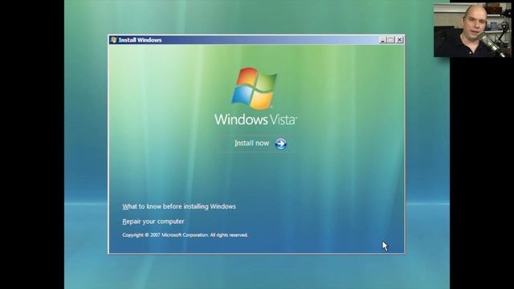Screen dimensions: 514x289
Task: Open What to know before installing Windows
Action: pos(179,206)
